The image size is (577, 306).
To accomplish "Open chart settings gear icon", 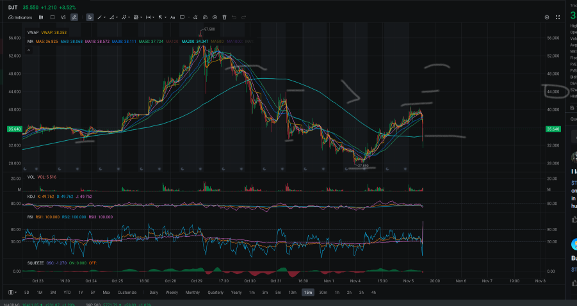I will tap(547, 17).
